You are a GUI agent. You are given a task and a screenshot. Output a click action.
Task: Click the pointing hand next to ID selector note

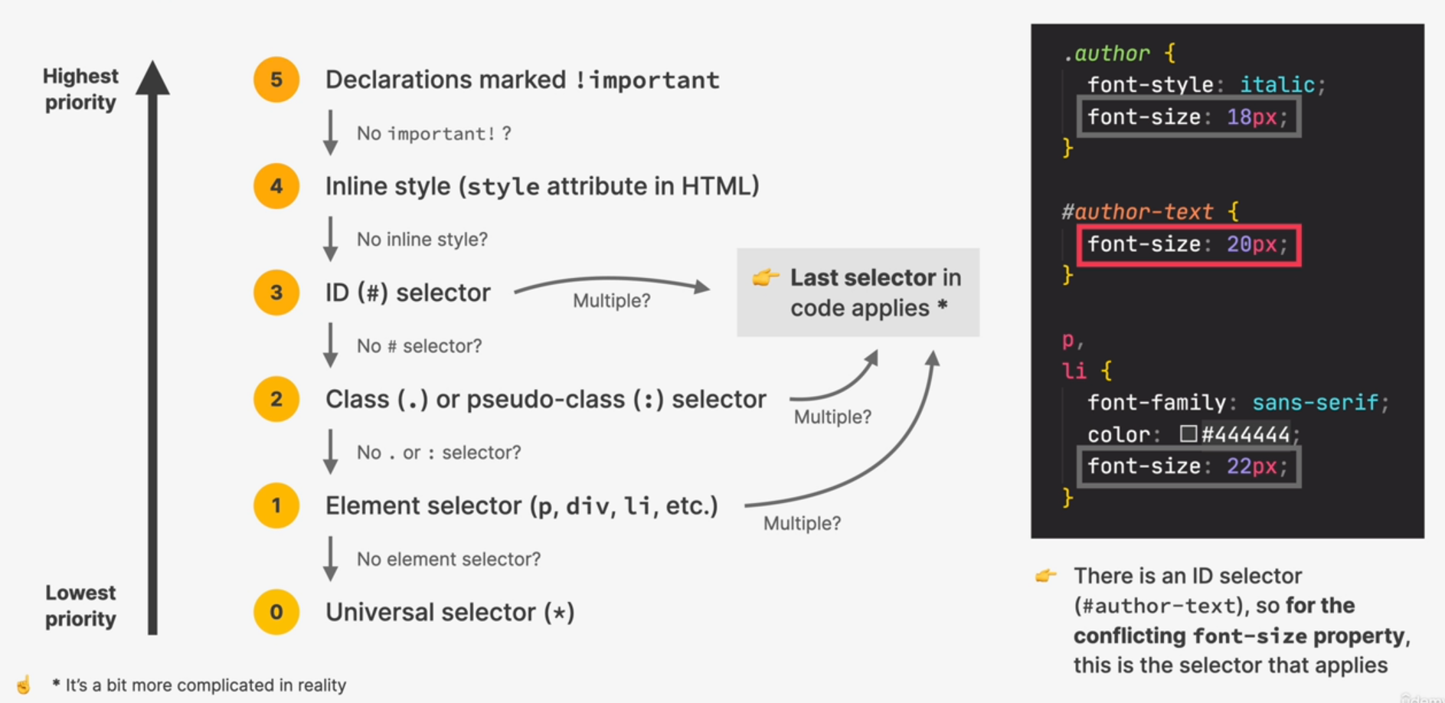pyautogui.click(x=1046, y=575)
